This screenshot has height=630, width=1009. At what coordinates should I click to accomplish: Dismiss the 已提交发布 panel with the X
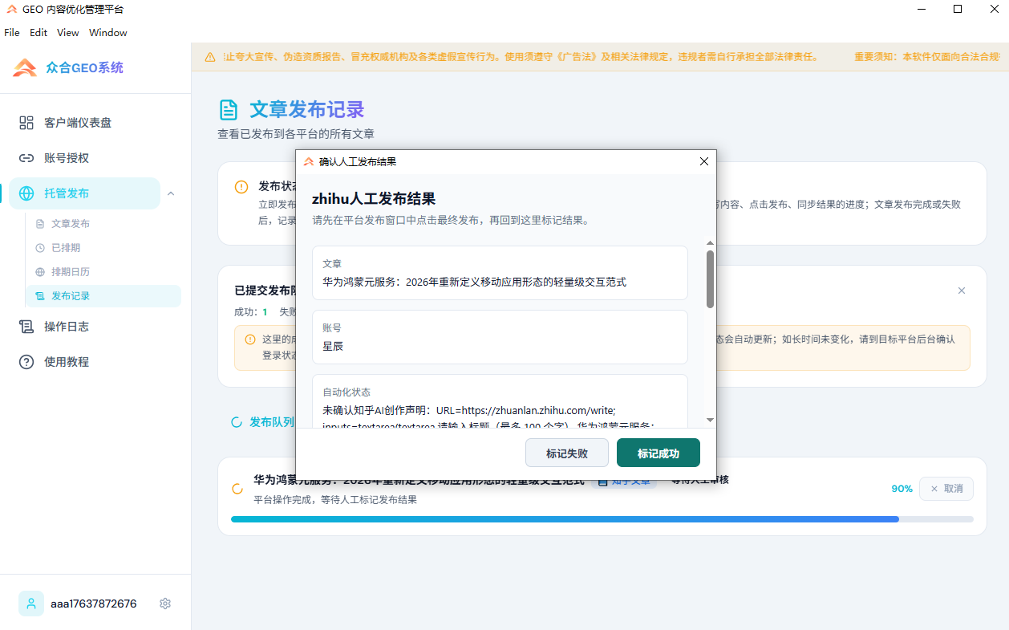(x=962, y=291)
